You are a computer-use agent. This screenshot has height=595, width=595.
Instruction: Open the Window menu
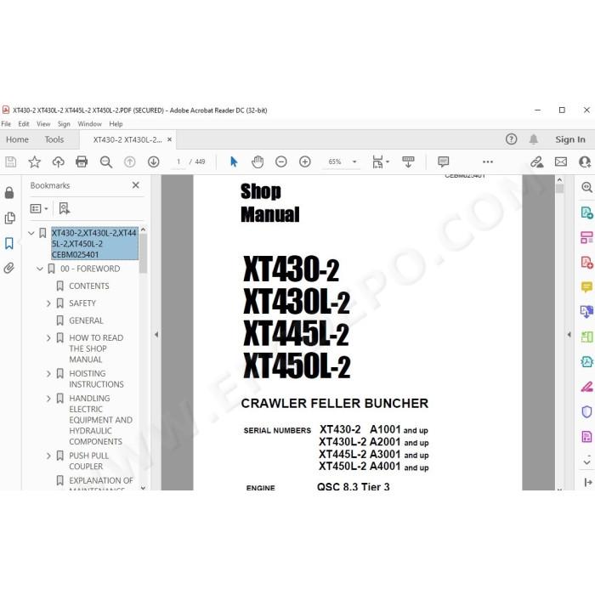click(x=89, y=124)
